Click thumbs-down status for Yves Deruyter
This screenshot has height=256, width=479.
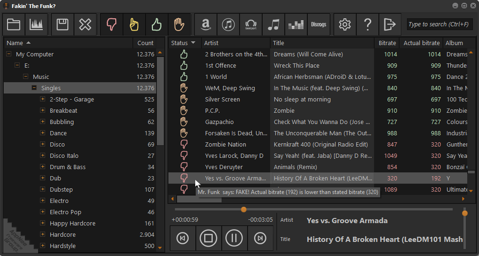coord(184,167)
